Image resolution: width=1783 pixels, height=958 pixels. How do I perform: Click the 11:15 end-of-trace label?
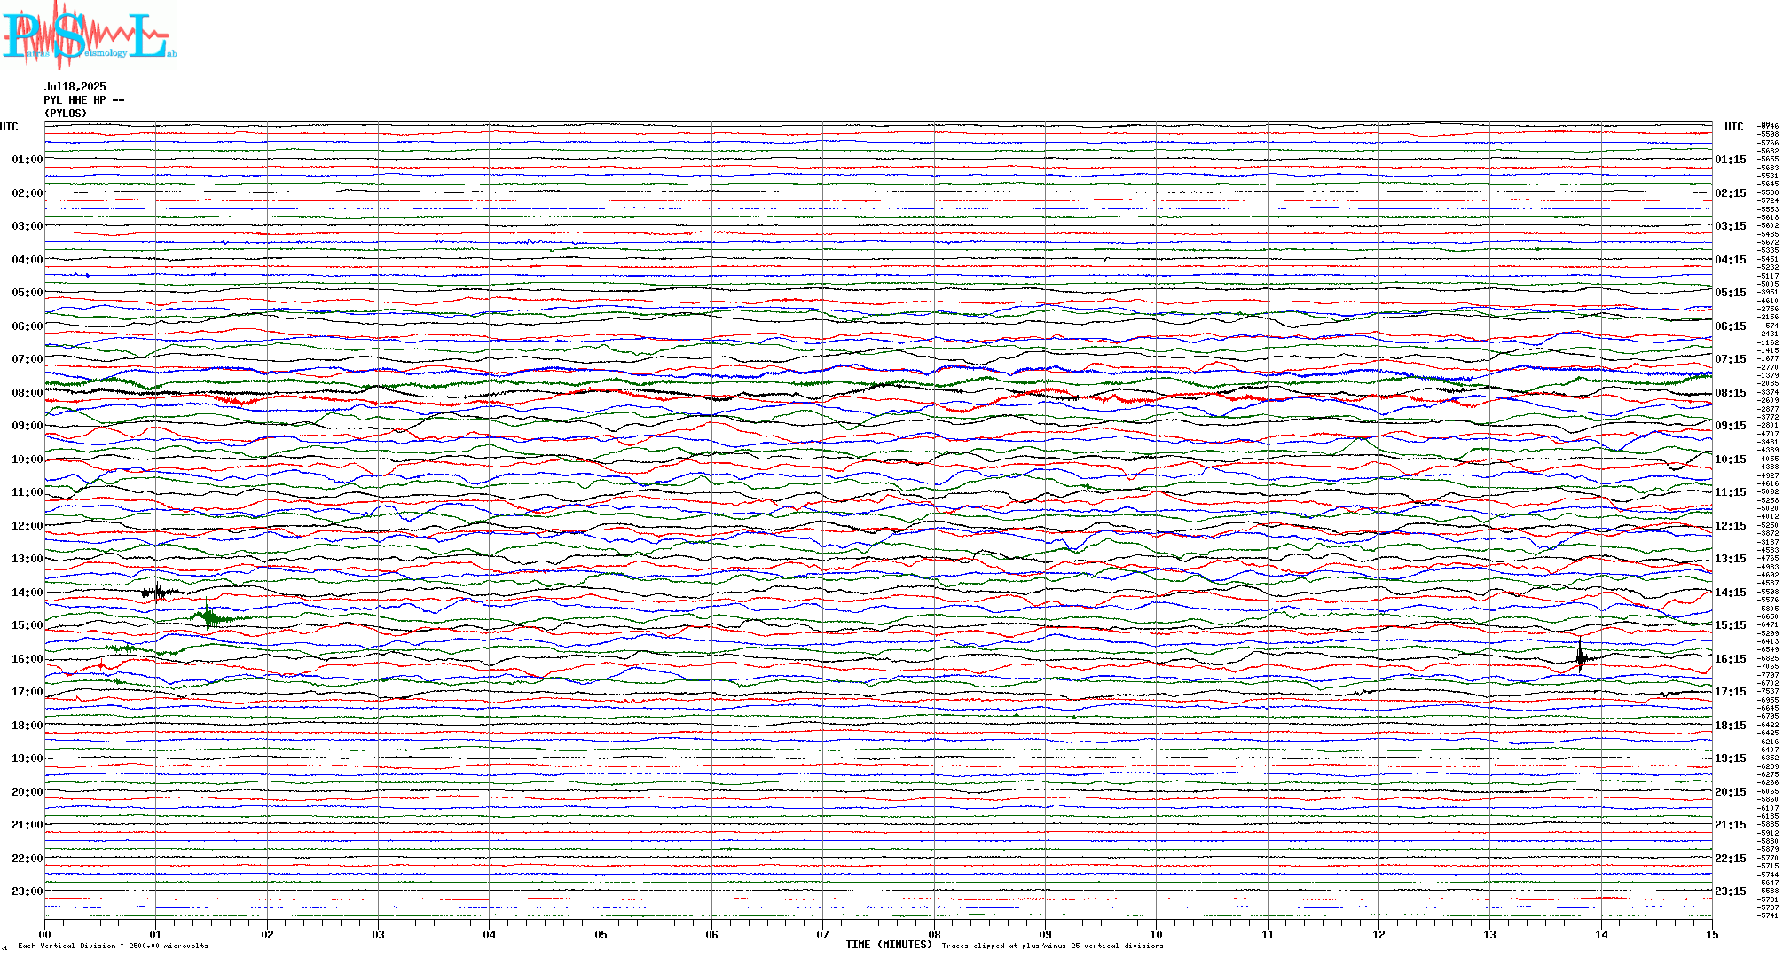tap(1731, 492)
